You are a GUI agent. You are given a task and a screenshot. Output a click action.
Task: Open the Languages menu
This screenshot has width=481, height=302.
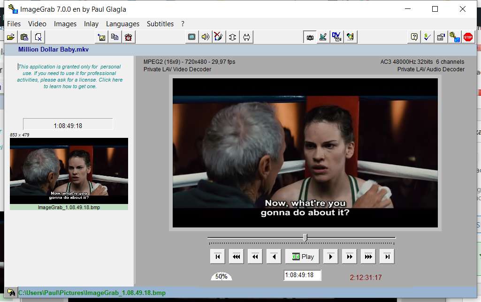click(x=122, y=24)
